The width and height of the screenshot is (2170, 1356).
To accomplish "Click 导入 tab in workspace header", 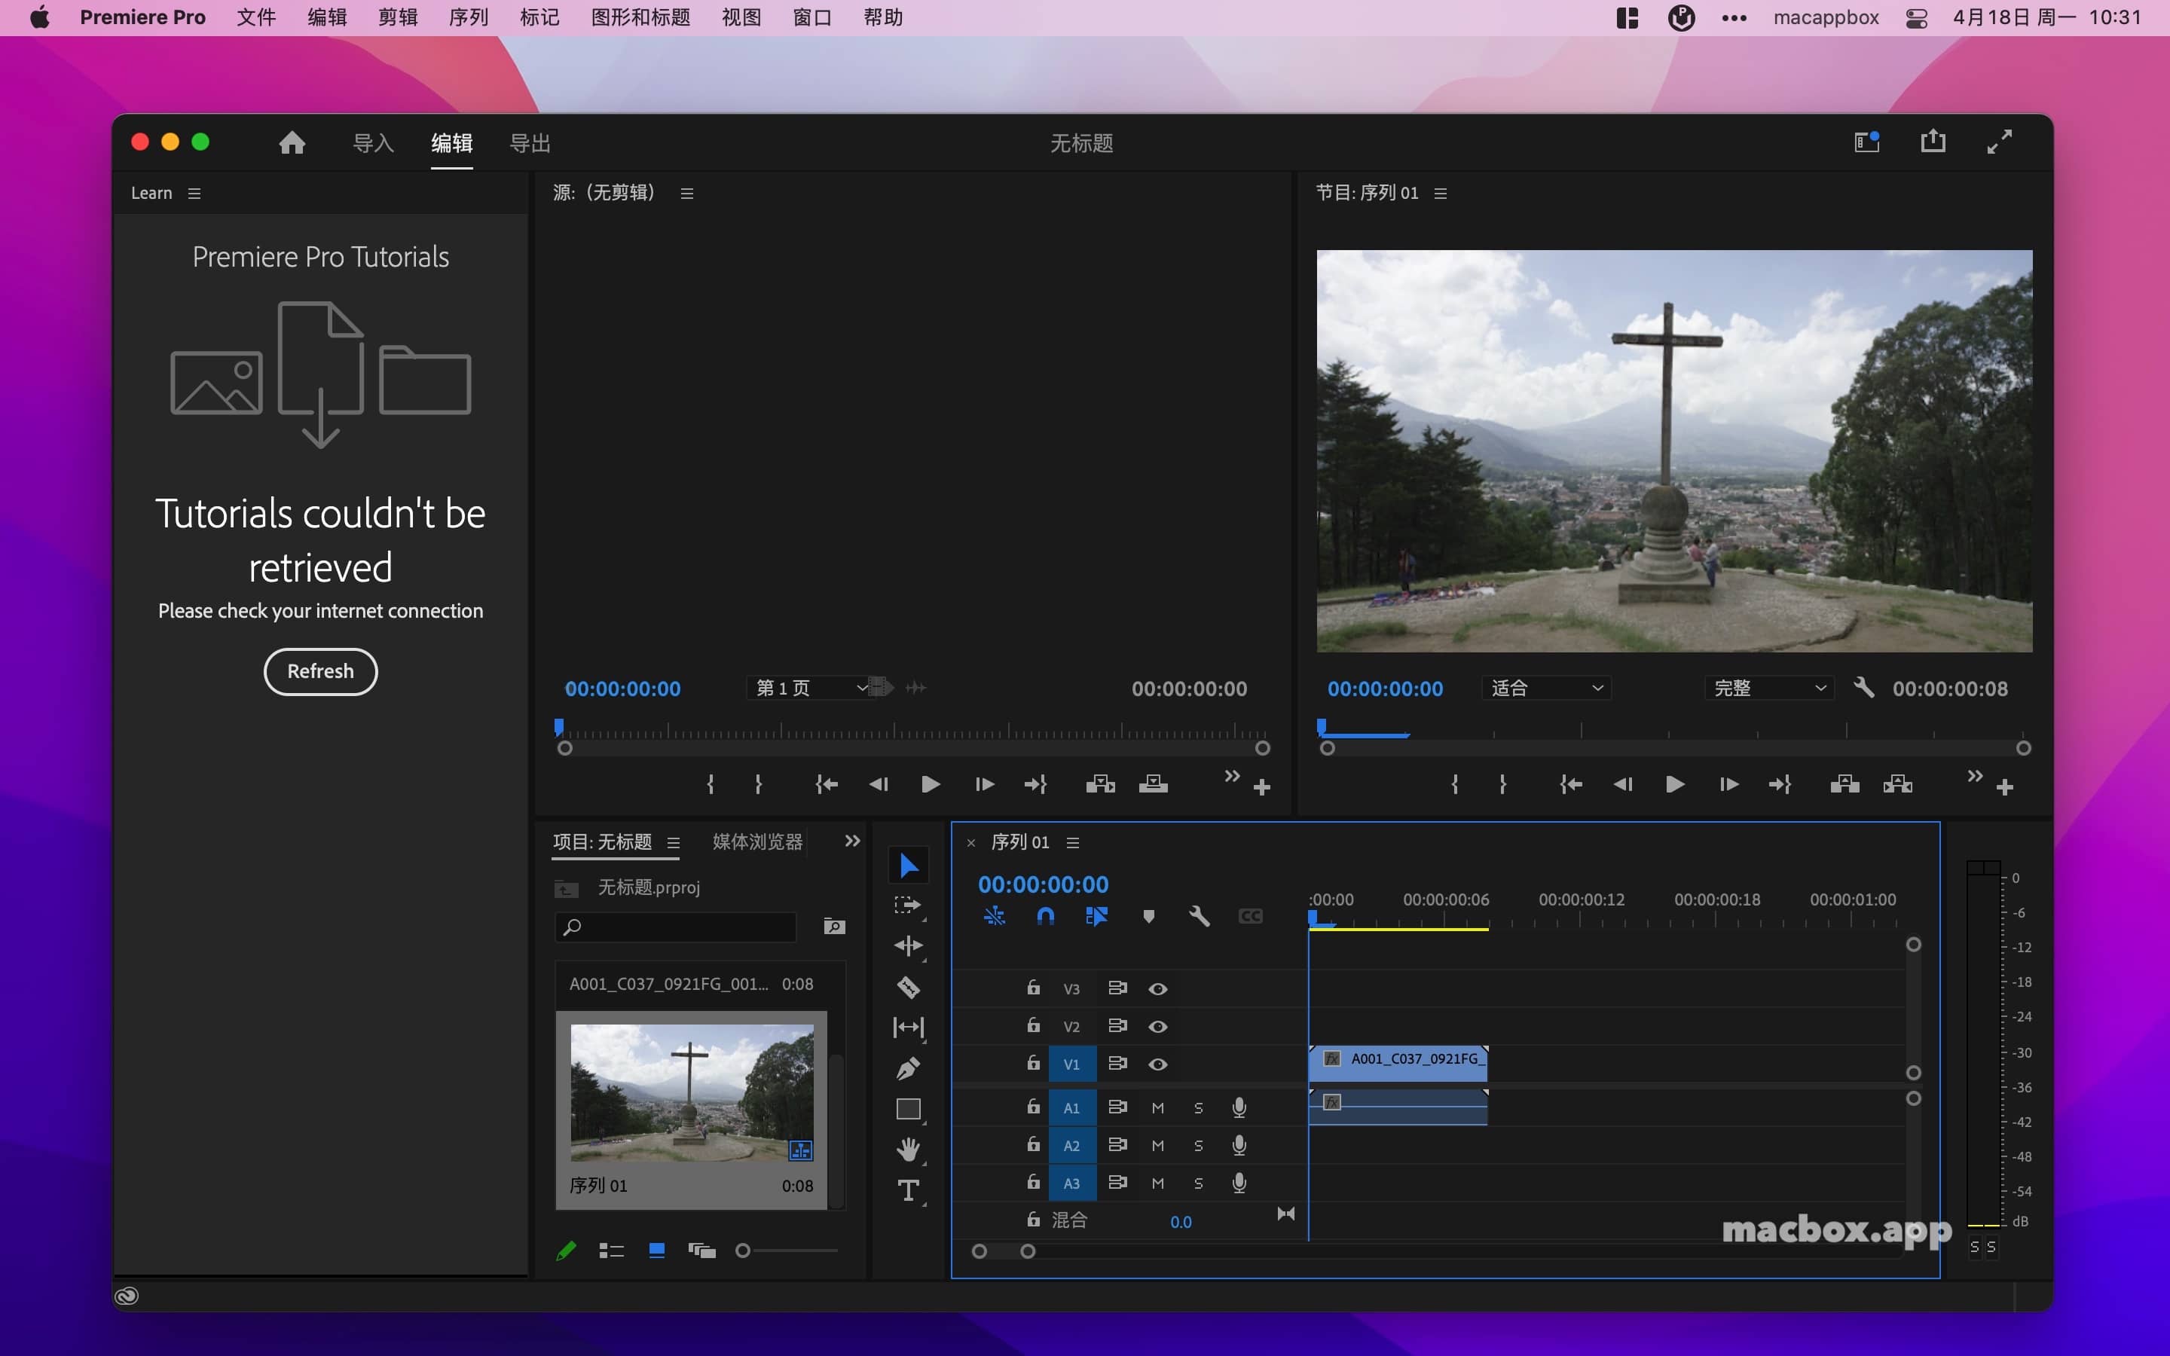I will pyautogui.click(x=370, y=142).
